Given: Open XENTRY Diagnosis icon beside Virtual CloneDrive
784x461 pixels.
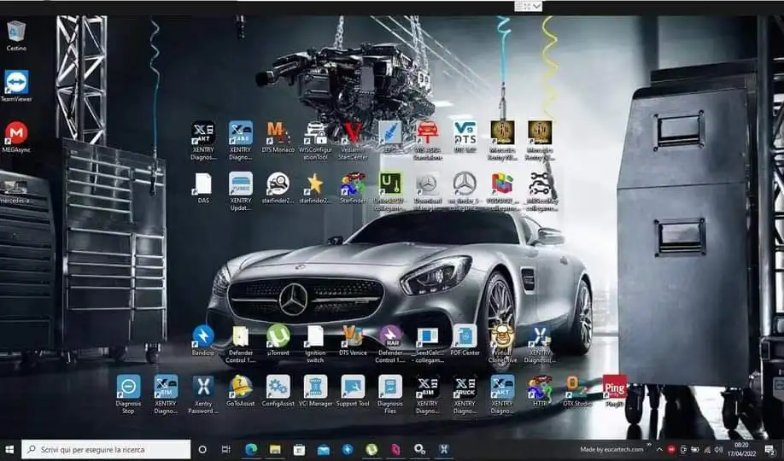Looking at the screenshot, I should [x=540, y=344].
